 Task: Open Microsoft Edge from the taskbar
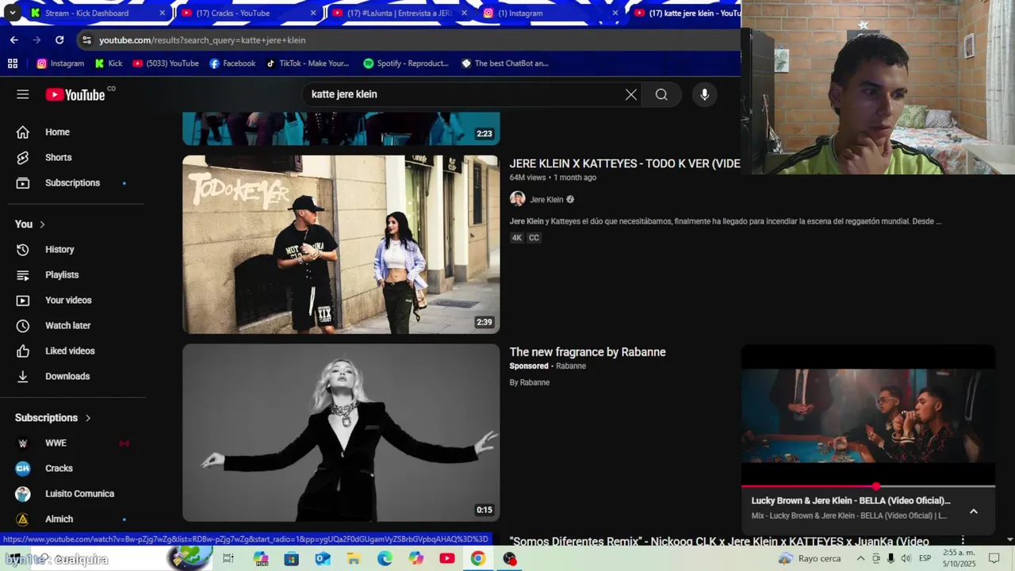point(385,558)
